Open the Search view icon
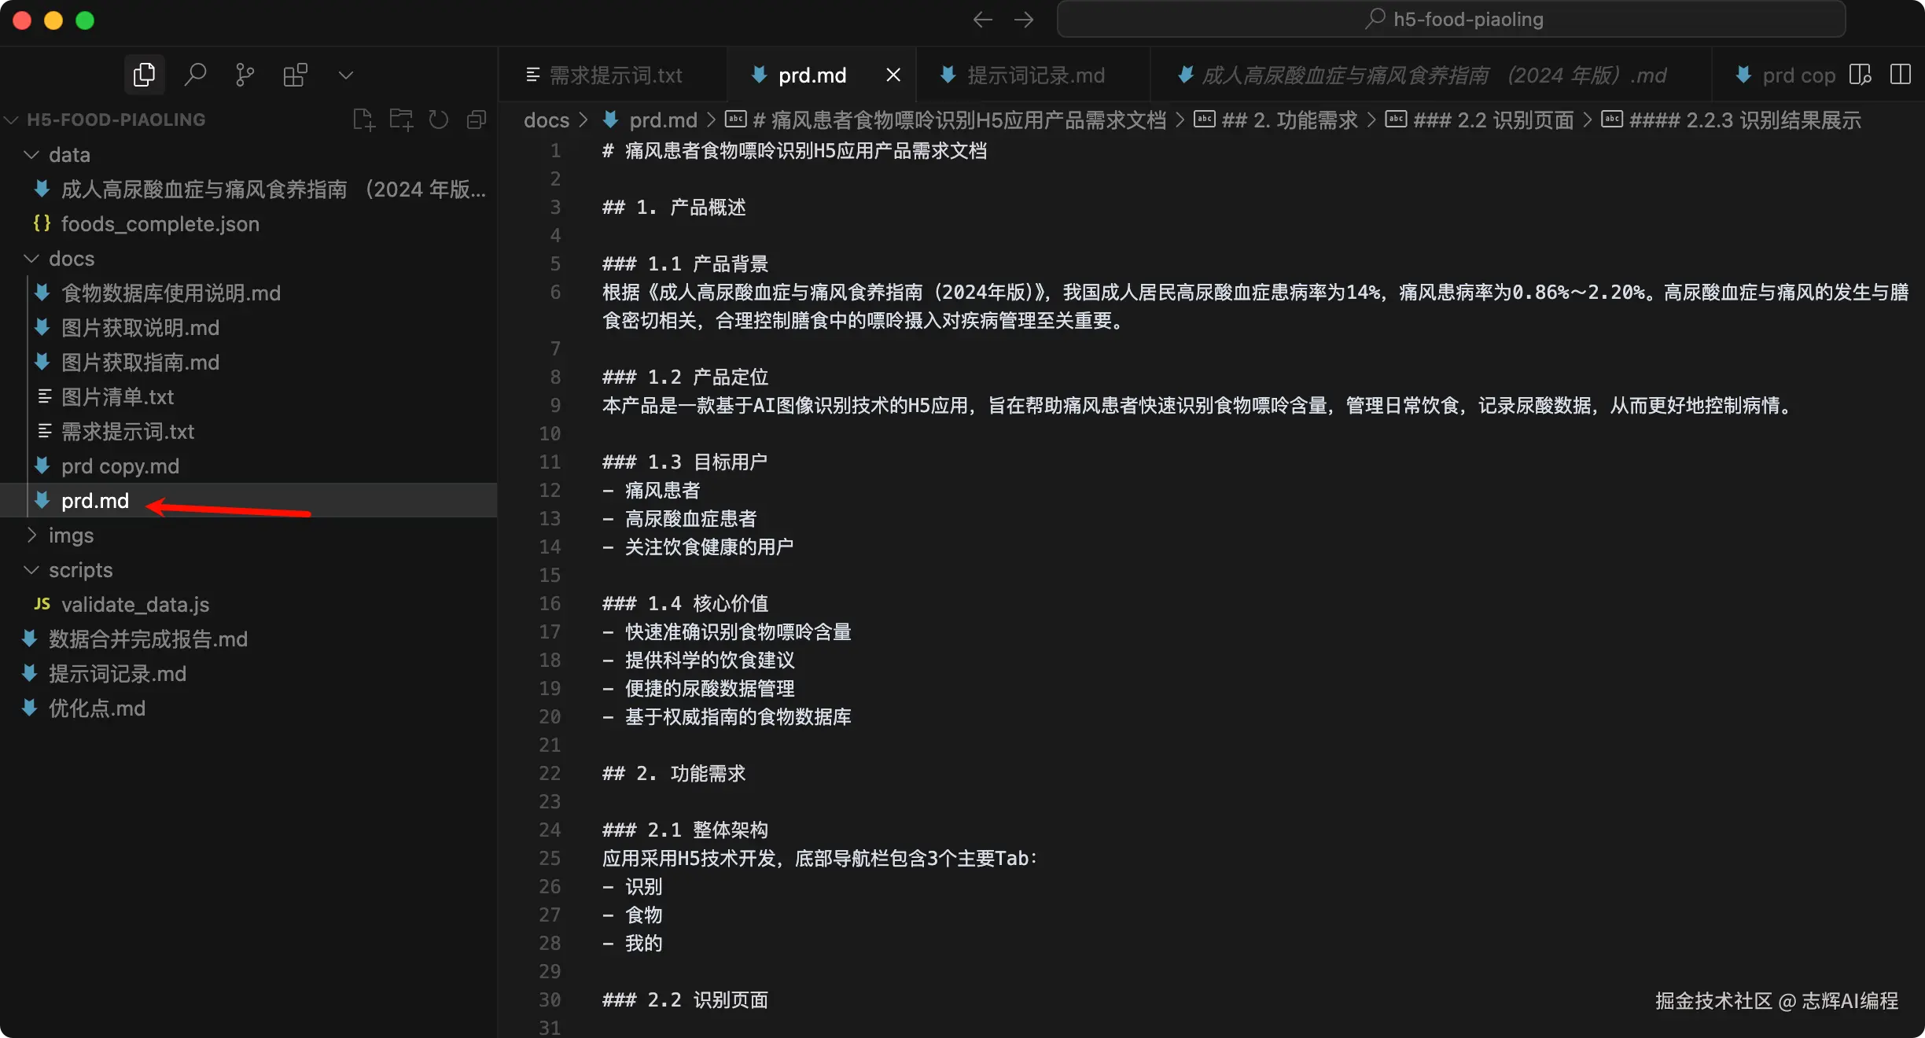 click(195, 75)
